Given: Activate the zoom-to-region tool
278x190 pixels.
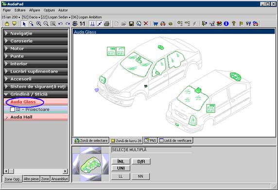Looking at the screenshot, I should pos(53,24).
